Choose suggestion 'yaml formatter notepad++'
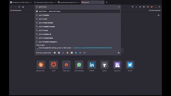The width and height of the screenshot is (171, 96). coord(78,42)
